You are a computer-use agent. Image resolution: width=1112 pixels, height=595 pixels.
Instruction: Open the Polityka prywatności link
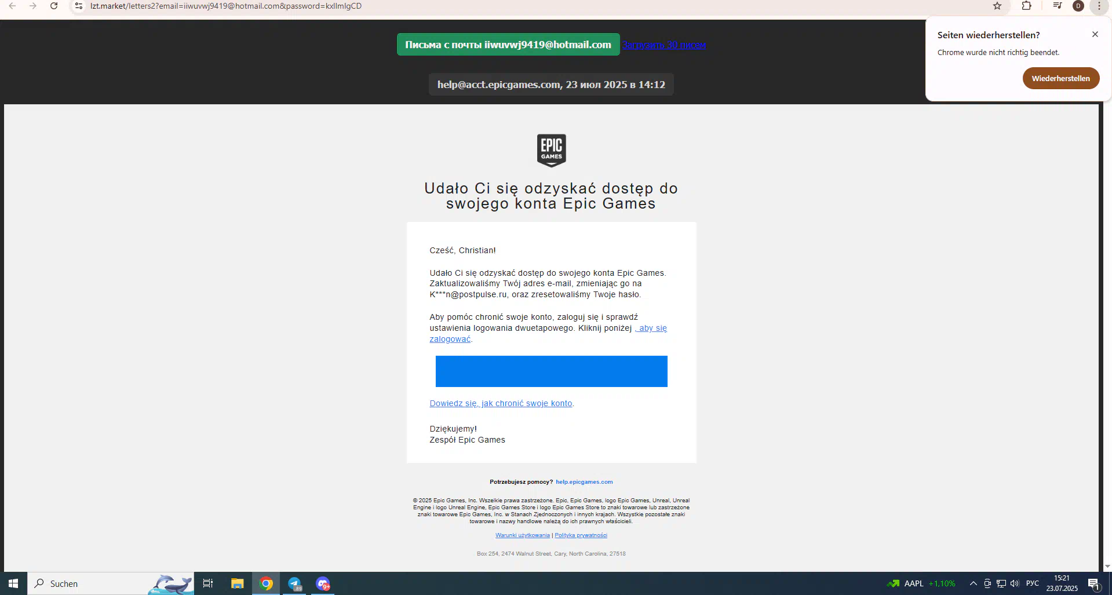(581, 535)
